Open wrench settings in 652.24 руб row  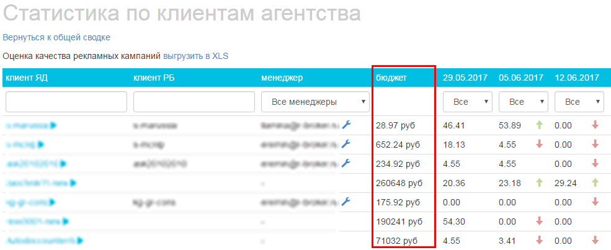click(346, 144)
